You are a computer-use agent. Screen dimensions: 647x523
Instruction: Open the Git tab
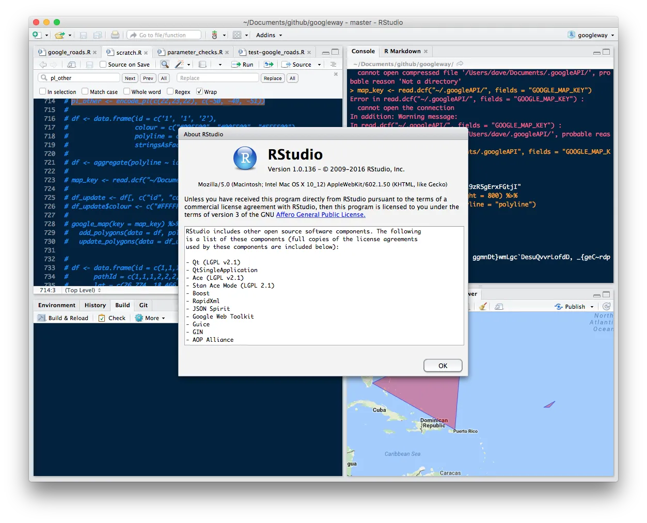tap(144, 305)
